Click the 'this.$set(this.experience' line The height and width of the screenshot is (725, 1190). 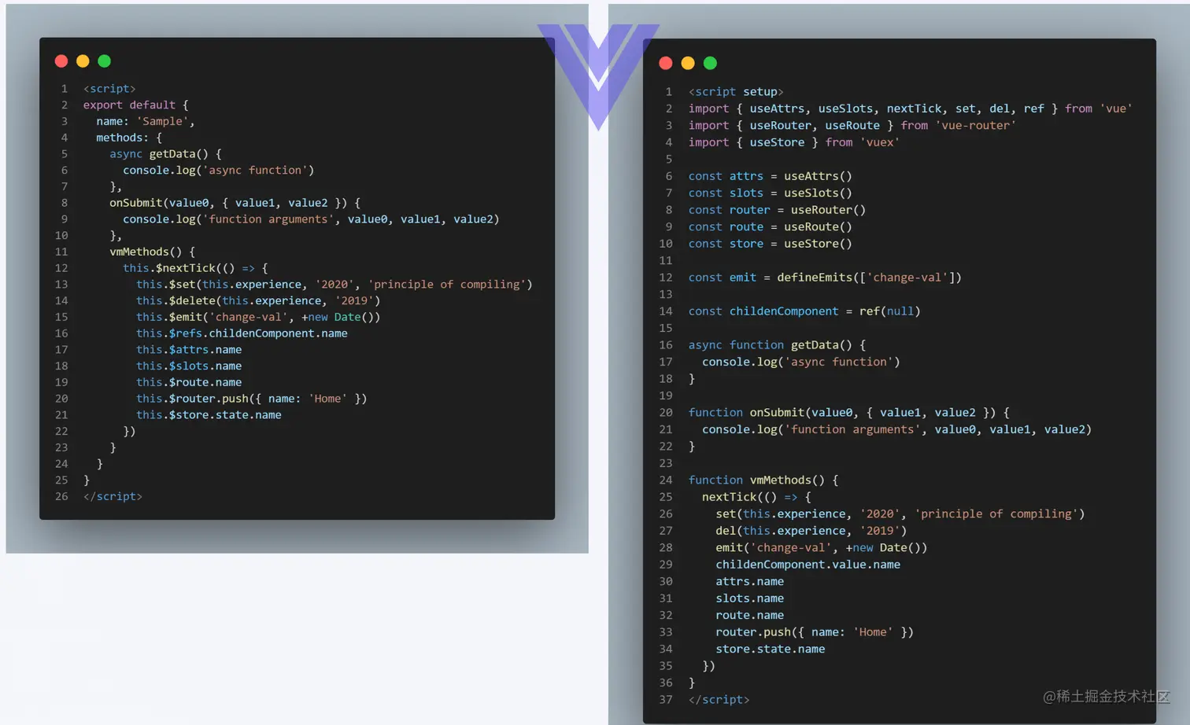click(x=334, y=285)
